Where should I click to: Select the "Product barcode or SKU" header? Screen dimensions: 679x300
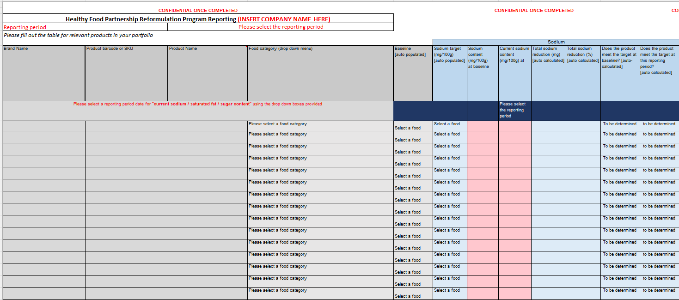(x=127, y=73)
